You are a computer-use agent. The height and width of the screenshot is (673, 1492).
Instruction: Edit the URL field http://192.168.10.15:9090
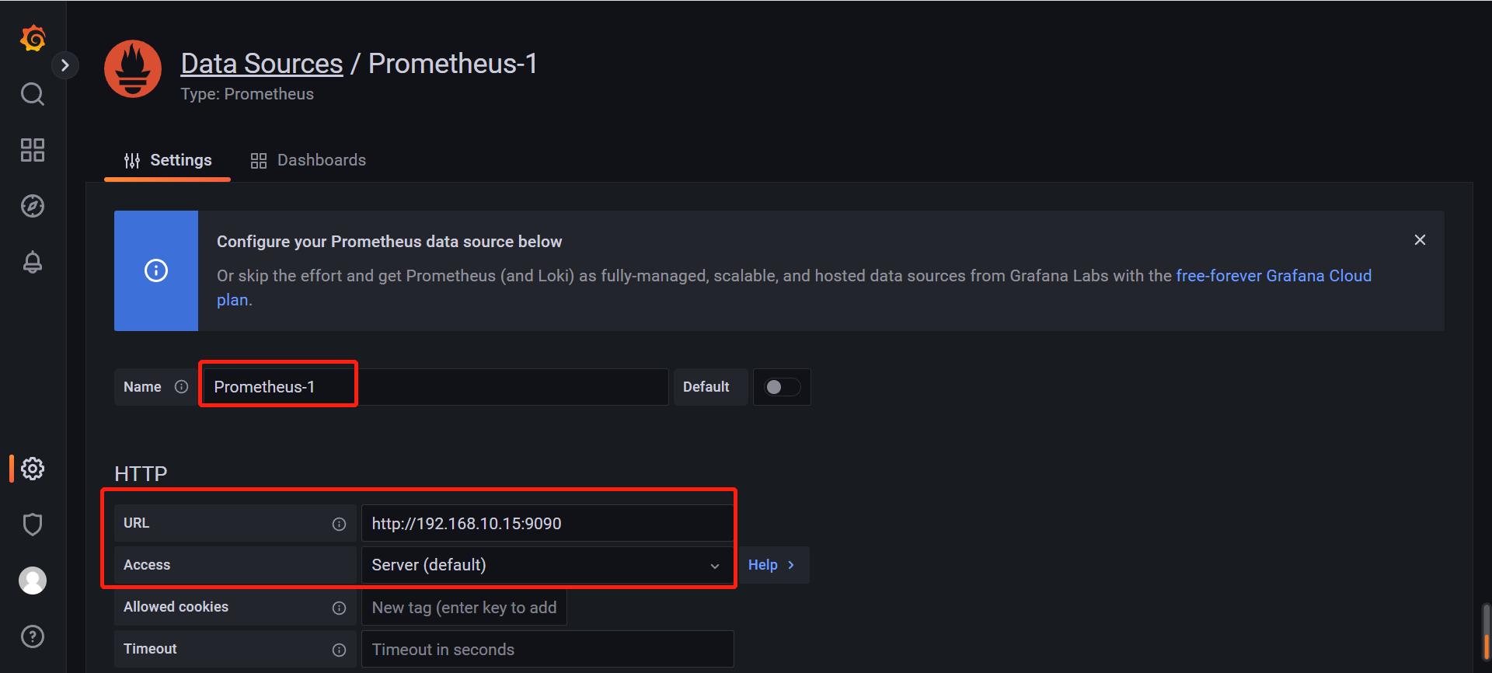[548, 523]
